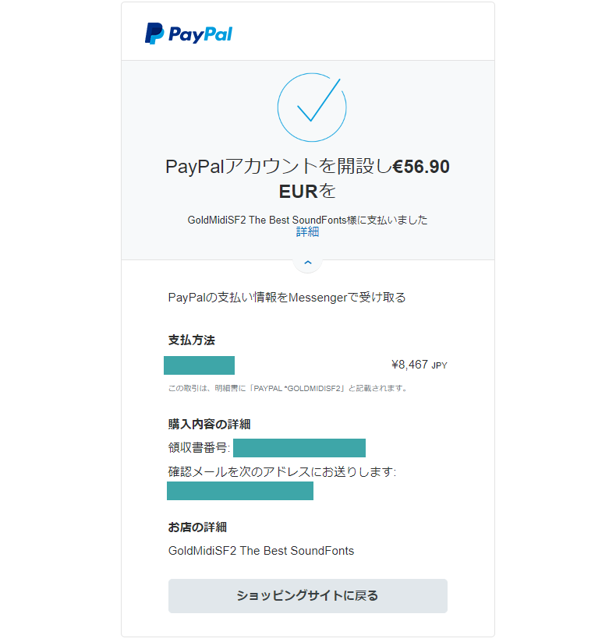Screen dimensions: 616x642
Task: Click the 確認メール address notice text
Action: (x=282, y=472)
